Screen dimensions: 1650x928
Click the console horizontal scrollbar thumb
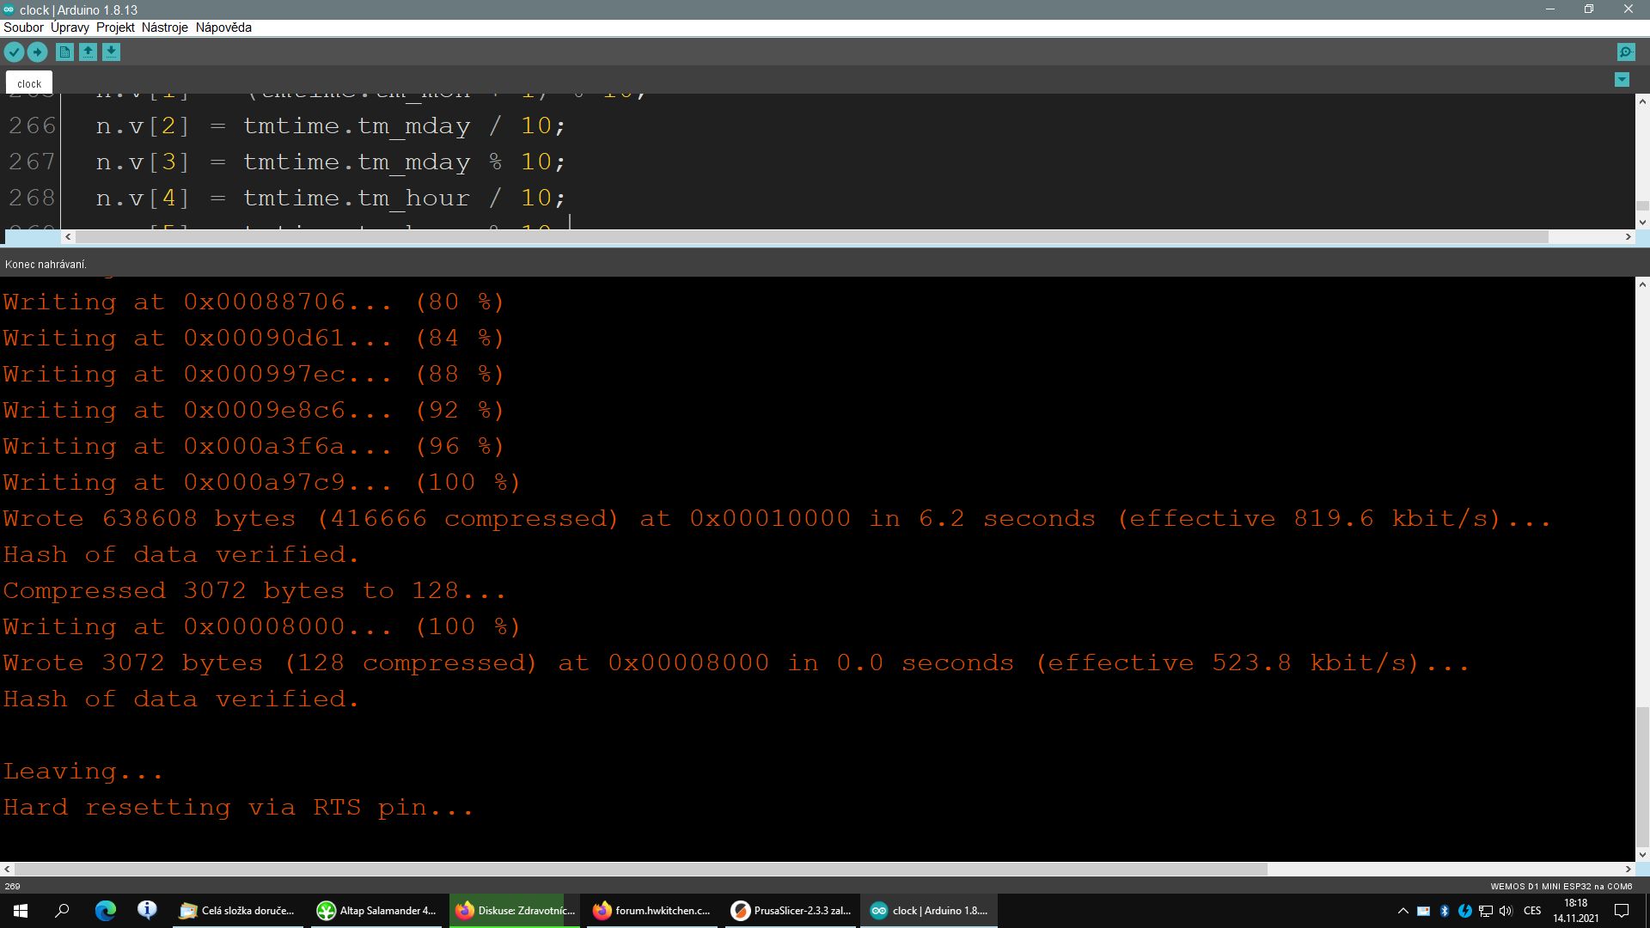(640, 869)
